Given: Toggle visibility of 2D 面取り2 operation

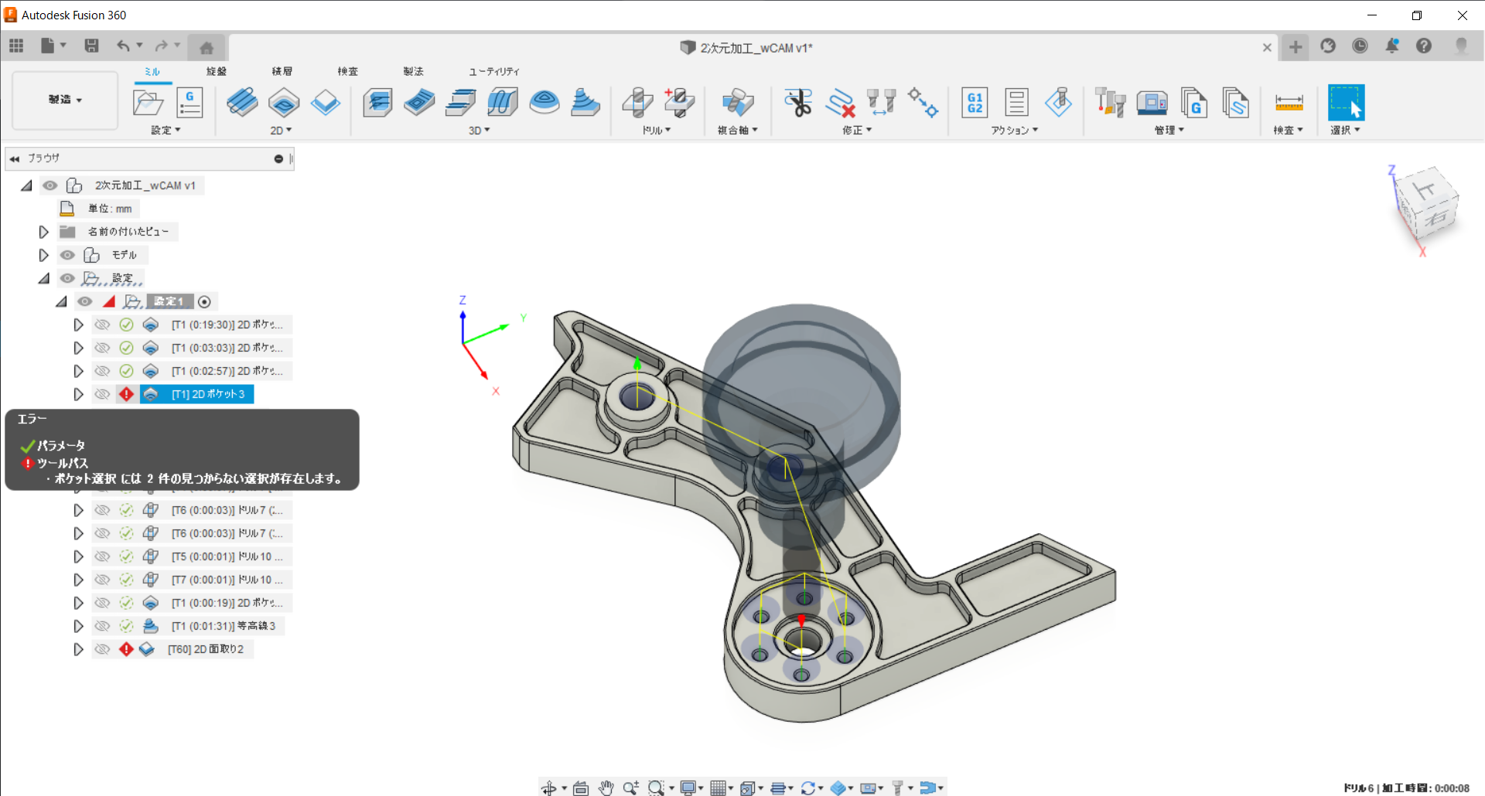Looking at the screenshot, I should click(102, 649).
